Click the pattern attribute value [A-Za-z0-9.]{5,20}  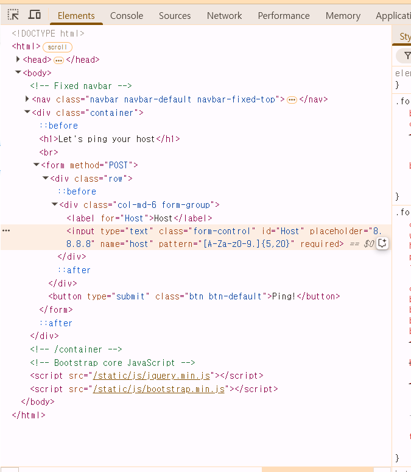(247, 244)
